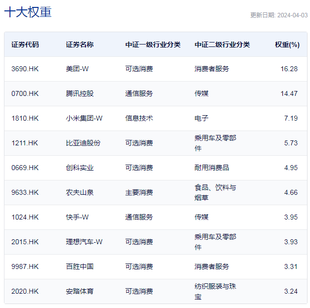Click 传媒 in the 腾讯控股 row

pos(201,93)
